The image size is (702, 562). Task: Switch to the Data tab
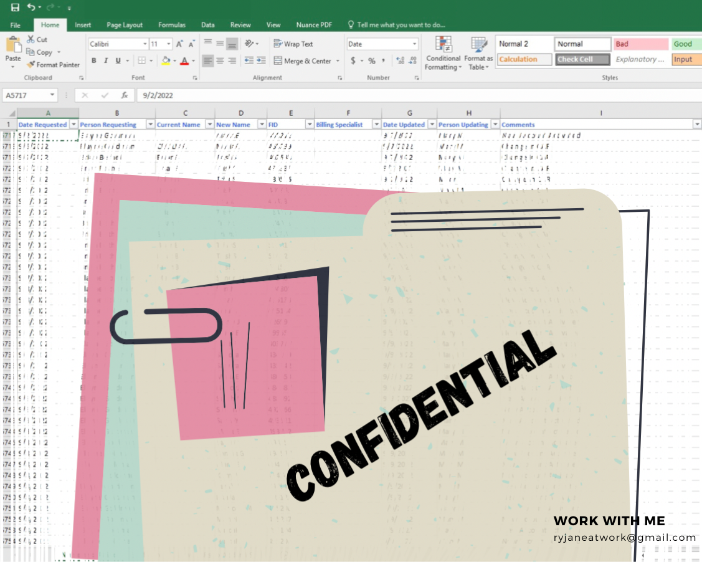[208, 25]
